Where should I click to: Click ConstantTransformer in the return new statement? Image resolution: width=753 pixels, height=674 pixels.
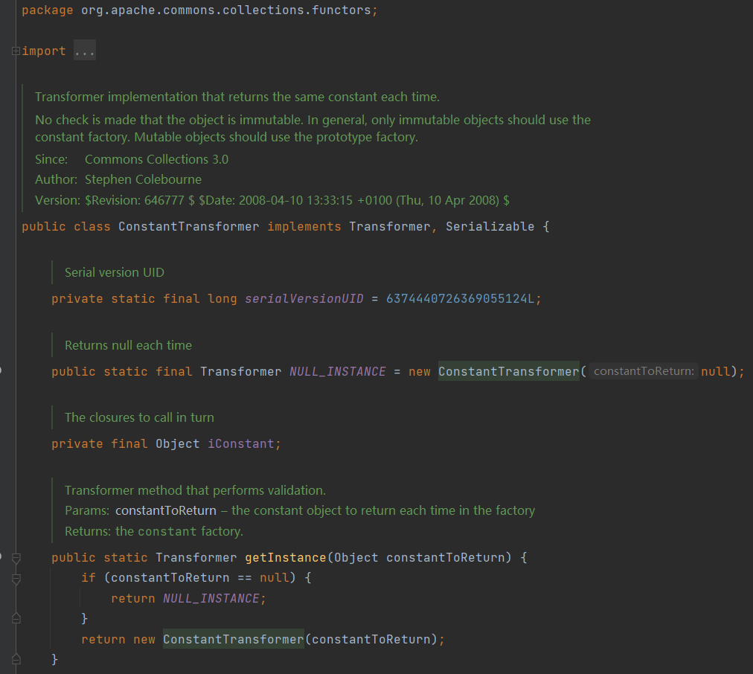[x=234, y=639]
